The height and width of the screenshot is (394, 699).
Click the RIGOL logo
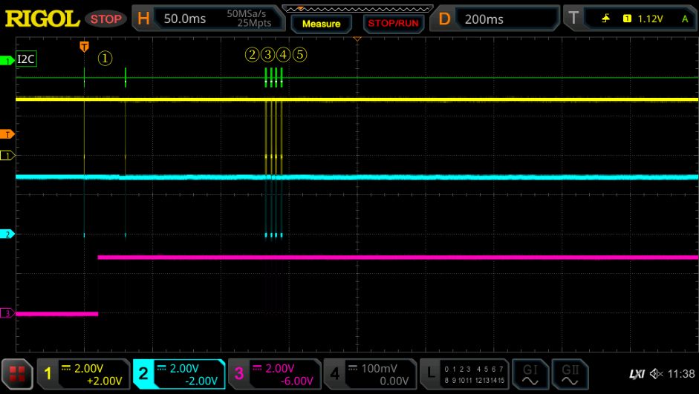[42, 19]
